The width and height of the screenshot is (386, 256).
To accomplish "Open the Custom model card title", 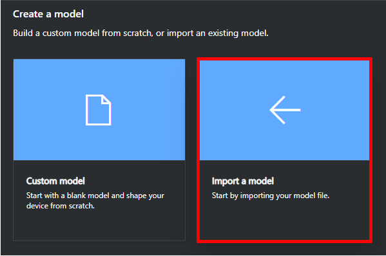I will pyautogui.click(x=55, y=181).
